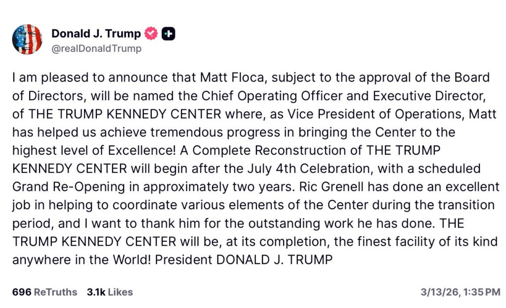Click the flag-themed profile avatar
506x308 pixels.
point(27,39)
